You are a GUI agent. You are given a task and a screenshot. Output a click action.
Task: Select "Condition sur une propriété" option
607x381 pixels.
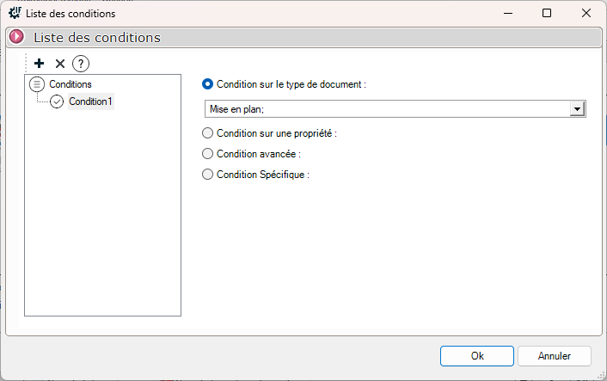pyautogui.click(x=207, y=133)
